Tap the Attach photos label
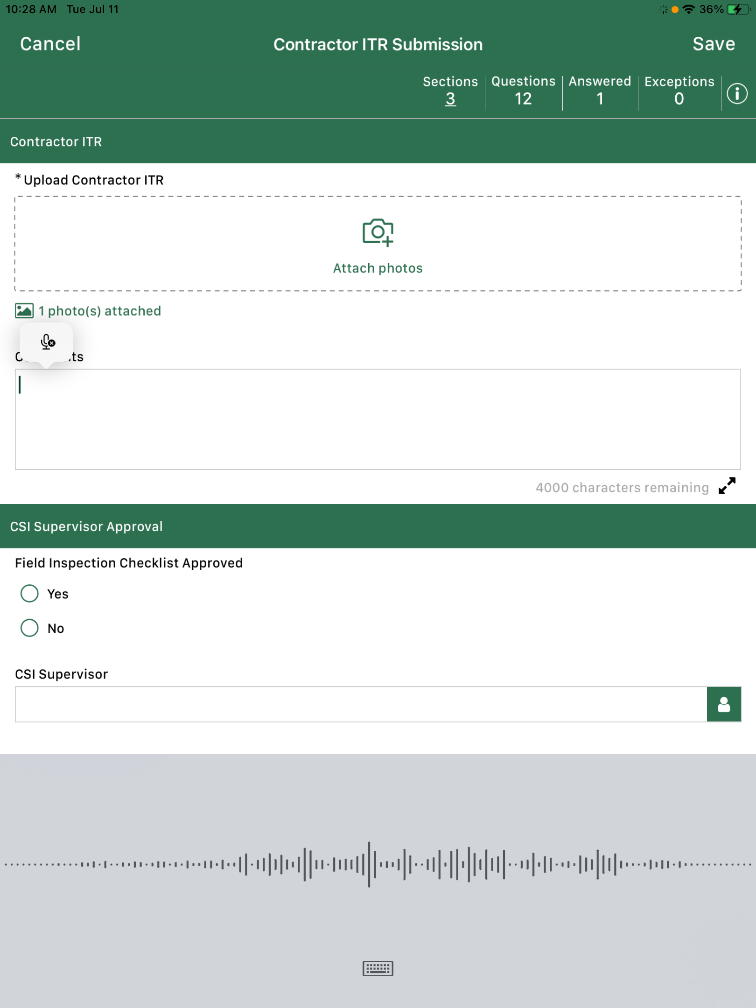Image resolution: width=756 pixels, height=1008 pixels. tap(378, 268)
